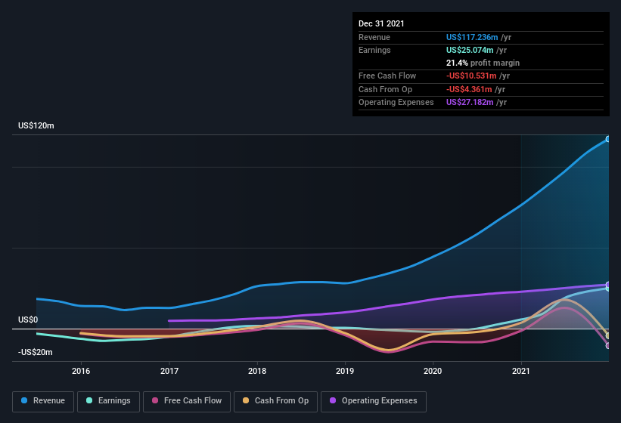Click the 2016 x-axis label
This screenshot has height=423, width=621.
pos(81,371)
